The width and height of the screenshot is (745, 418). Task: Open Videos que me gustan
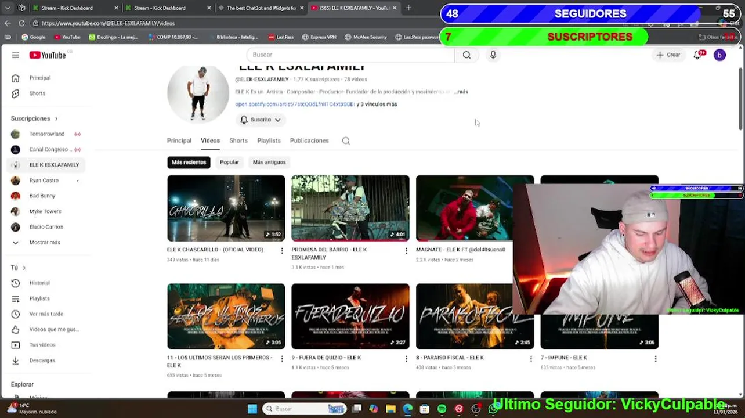[x=53, y=329]
